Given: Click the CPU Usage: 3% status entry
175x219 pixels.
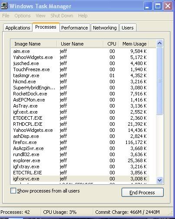Looking at the screenshot, I should click(60, 212).
